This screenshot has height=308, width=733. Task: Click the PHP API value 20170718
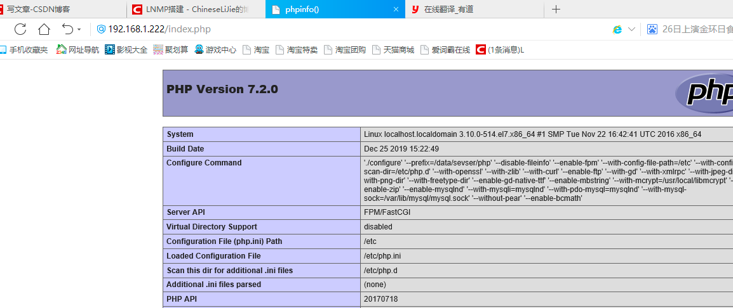[x=380, y=299]
